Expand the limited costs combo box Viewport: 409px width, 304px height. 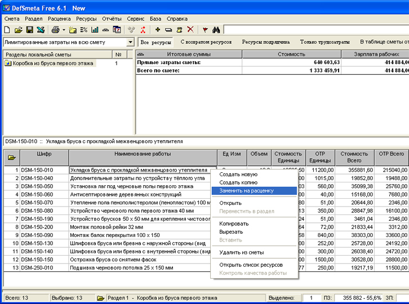pyautogui.click(x=130, y=42)
